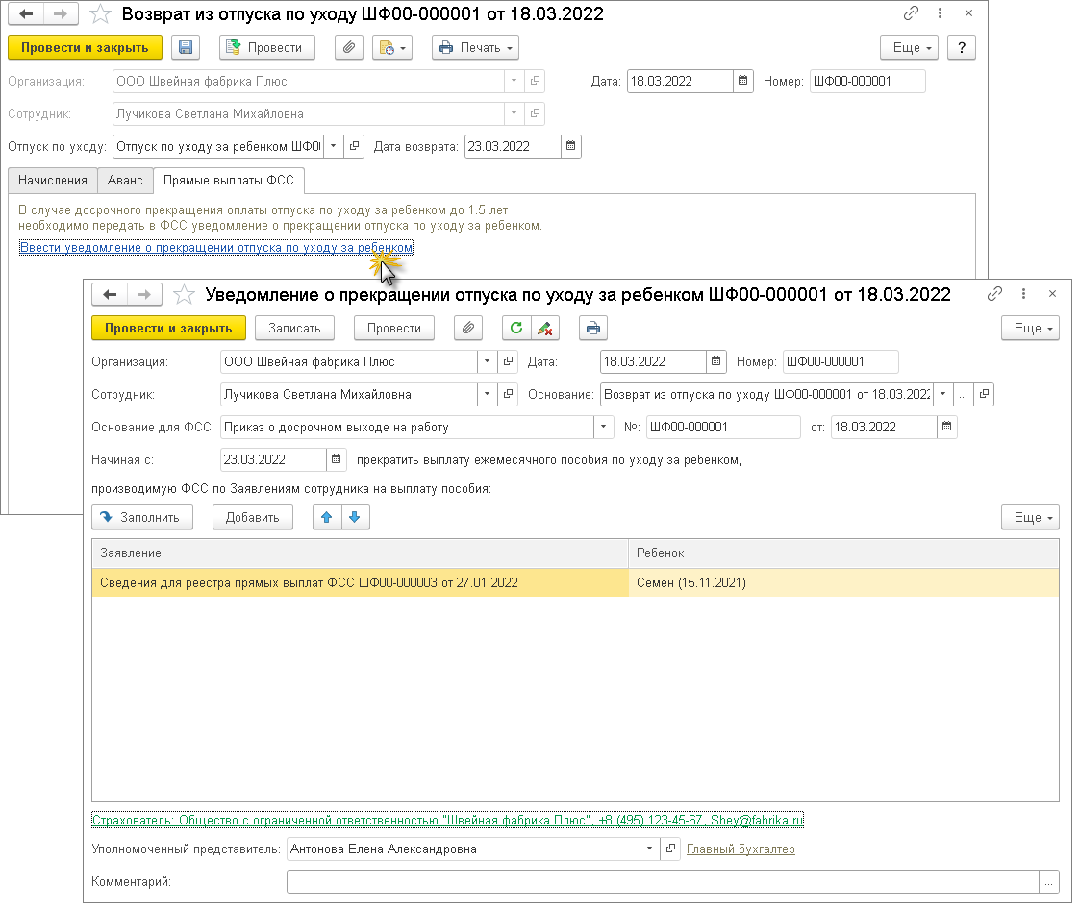Add notification window to favorites star
The width and height of the screenshot is (1079, 910).
(x=186, y=294)
